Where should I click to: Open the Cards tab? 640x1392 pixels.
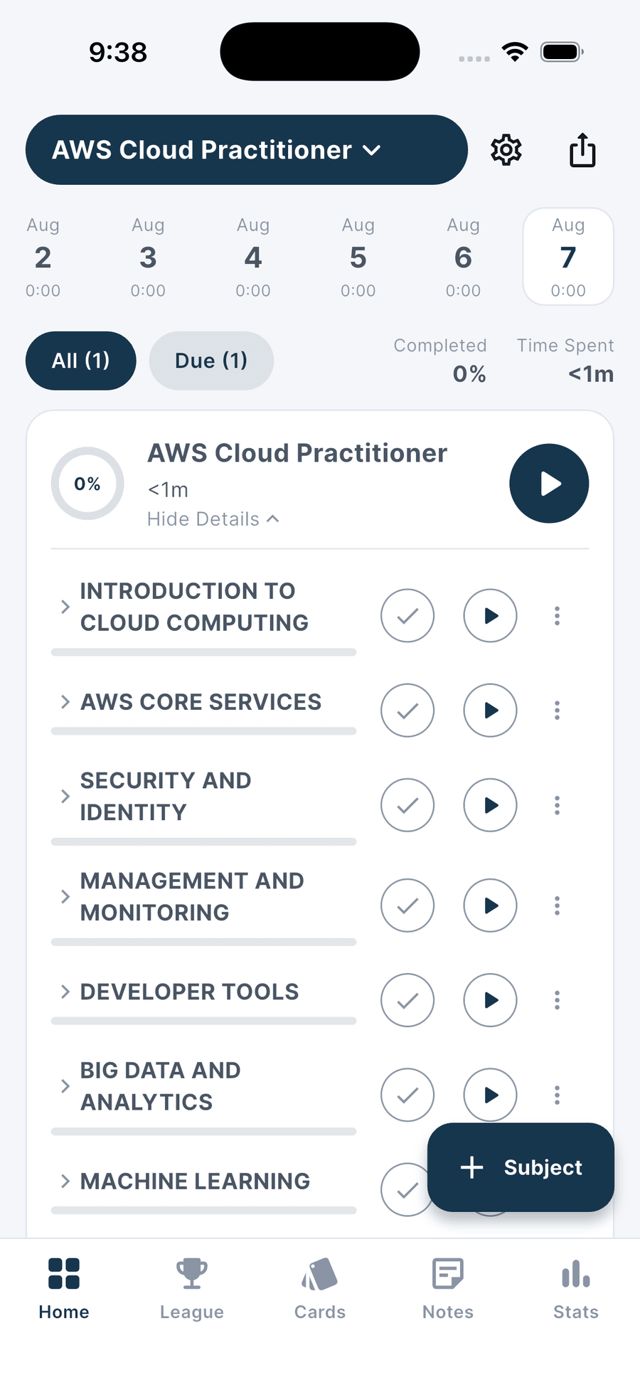(320, 1288)
